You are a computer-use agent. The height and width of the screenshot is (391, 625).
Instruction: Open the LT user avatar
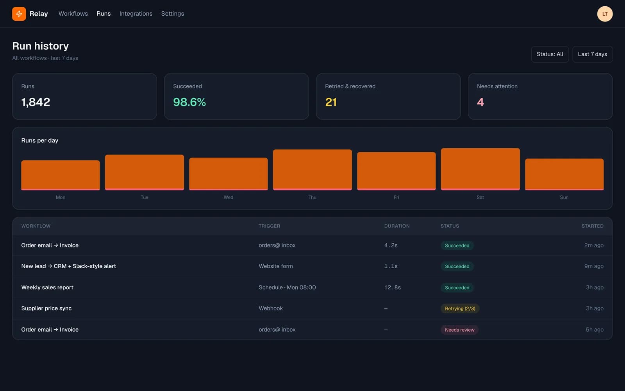pos(605,14)
